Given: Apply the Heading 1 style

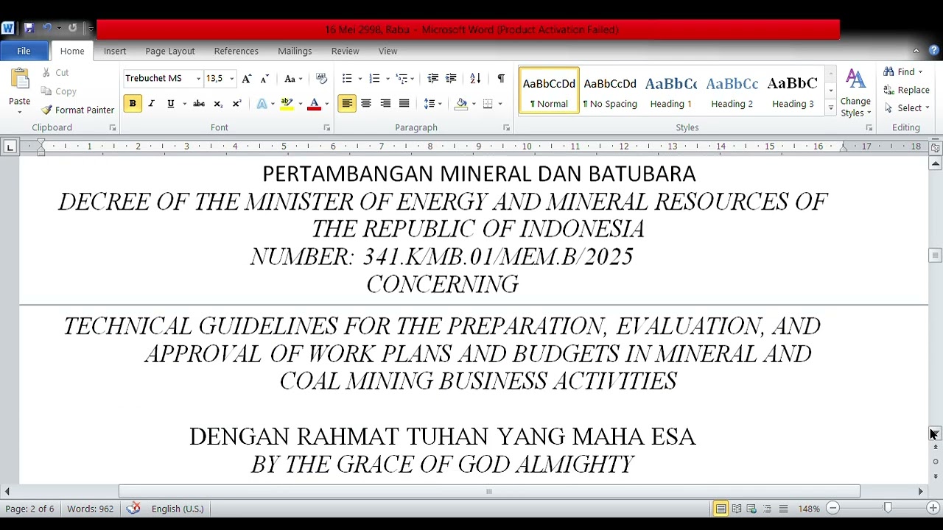Looking at the screenshot, I should pyautogui.click(x=671, y=91).
